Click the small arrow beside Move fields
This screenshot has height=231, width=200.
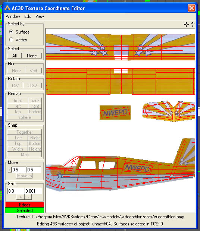9,170
